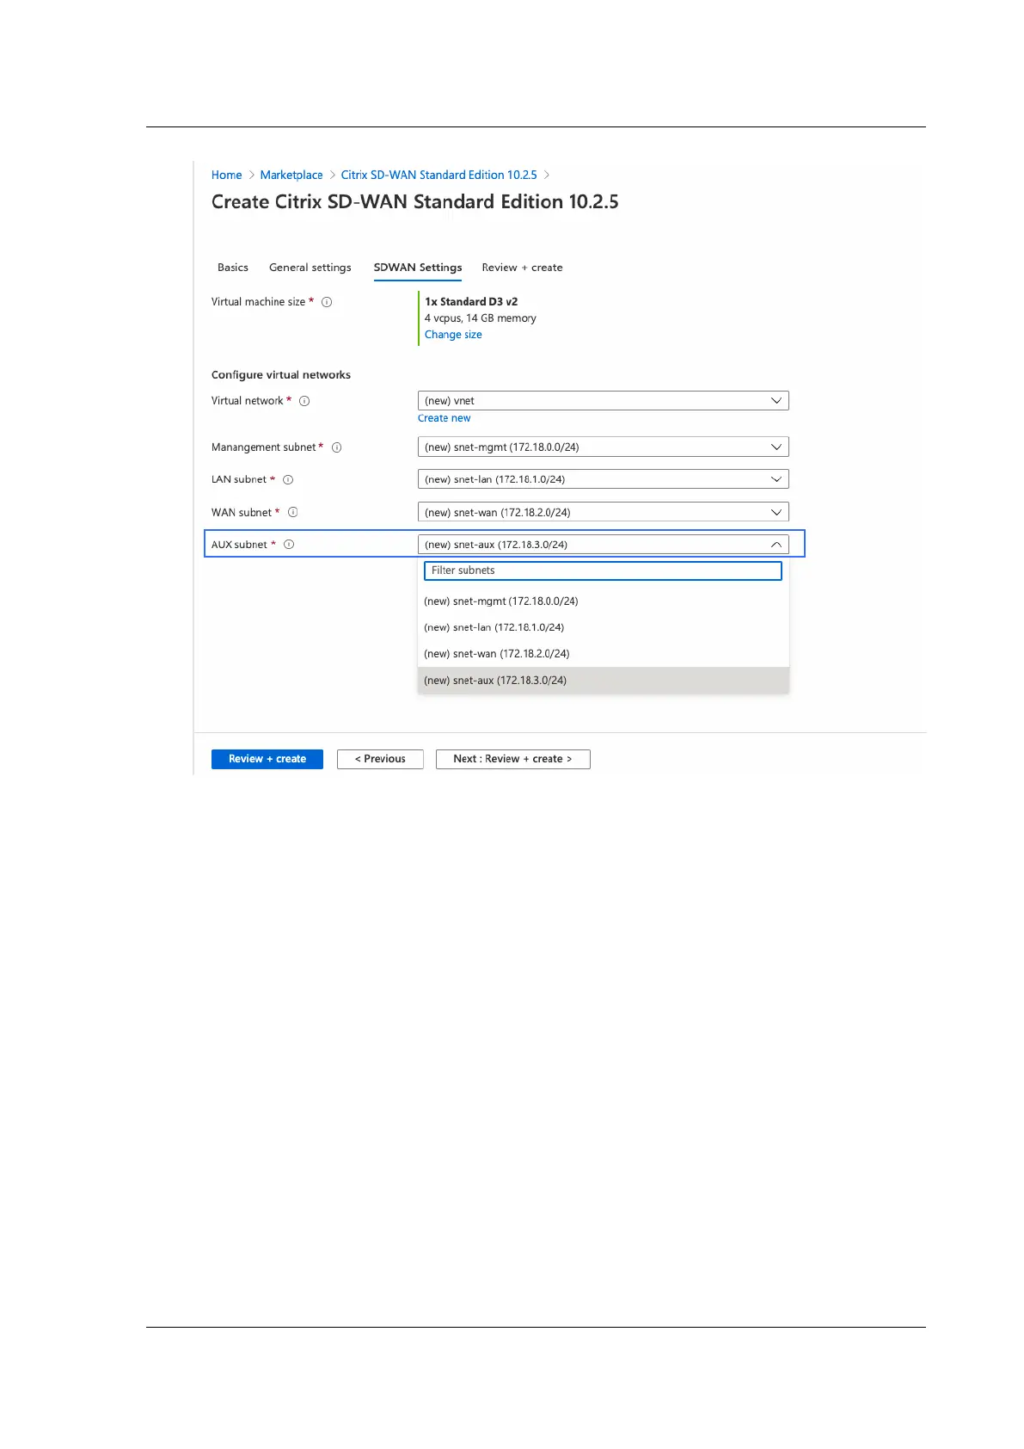This screenshot has width=1024, height=1449.
Task: Expand the WAN subnet snet-wan dropdown
Action: [x=603, y=512]
